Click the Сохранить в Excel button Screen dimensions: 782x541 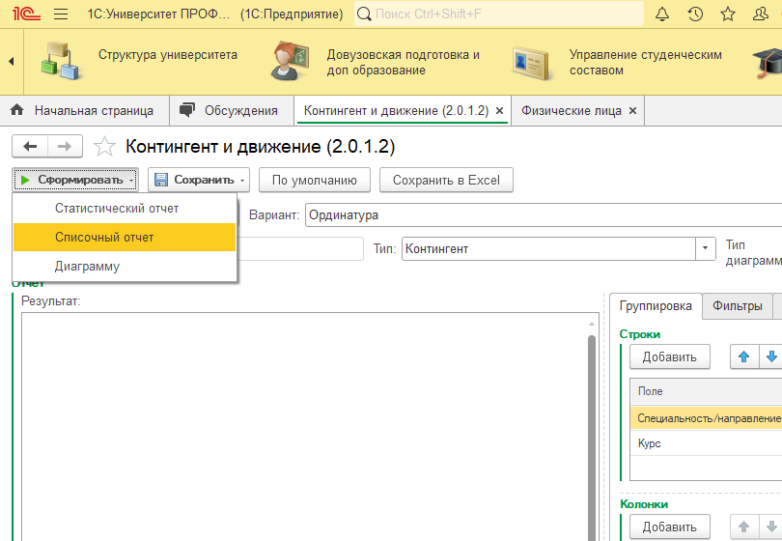pos(446,180)
